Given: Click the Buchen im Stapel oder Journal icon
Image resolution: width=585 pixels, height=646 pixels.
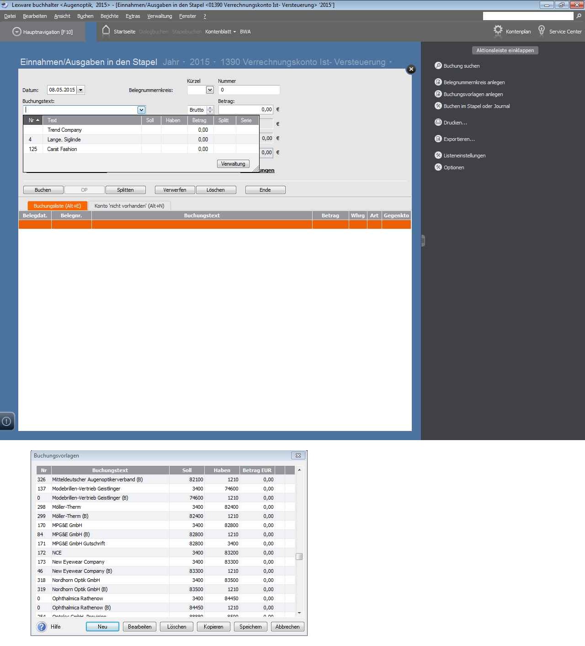Looking at the screenshot, I should [438, 106].
